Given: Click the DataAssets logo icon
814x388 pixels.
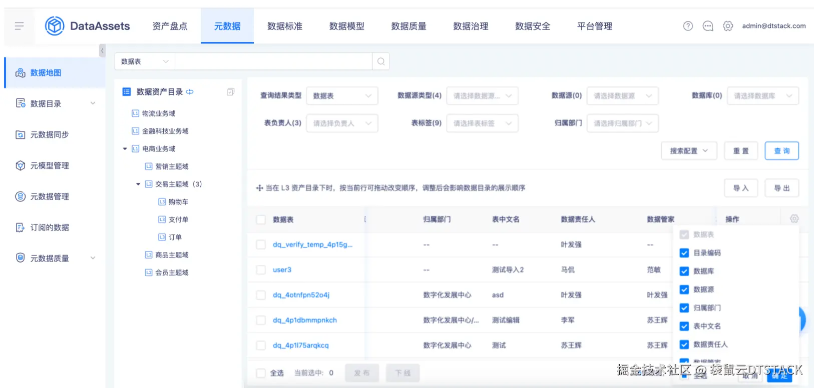Looking at the screenshot, I should [x=55, y=26].
